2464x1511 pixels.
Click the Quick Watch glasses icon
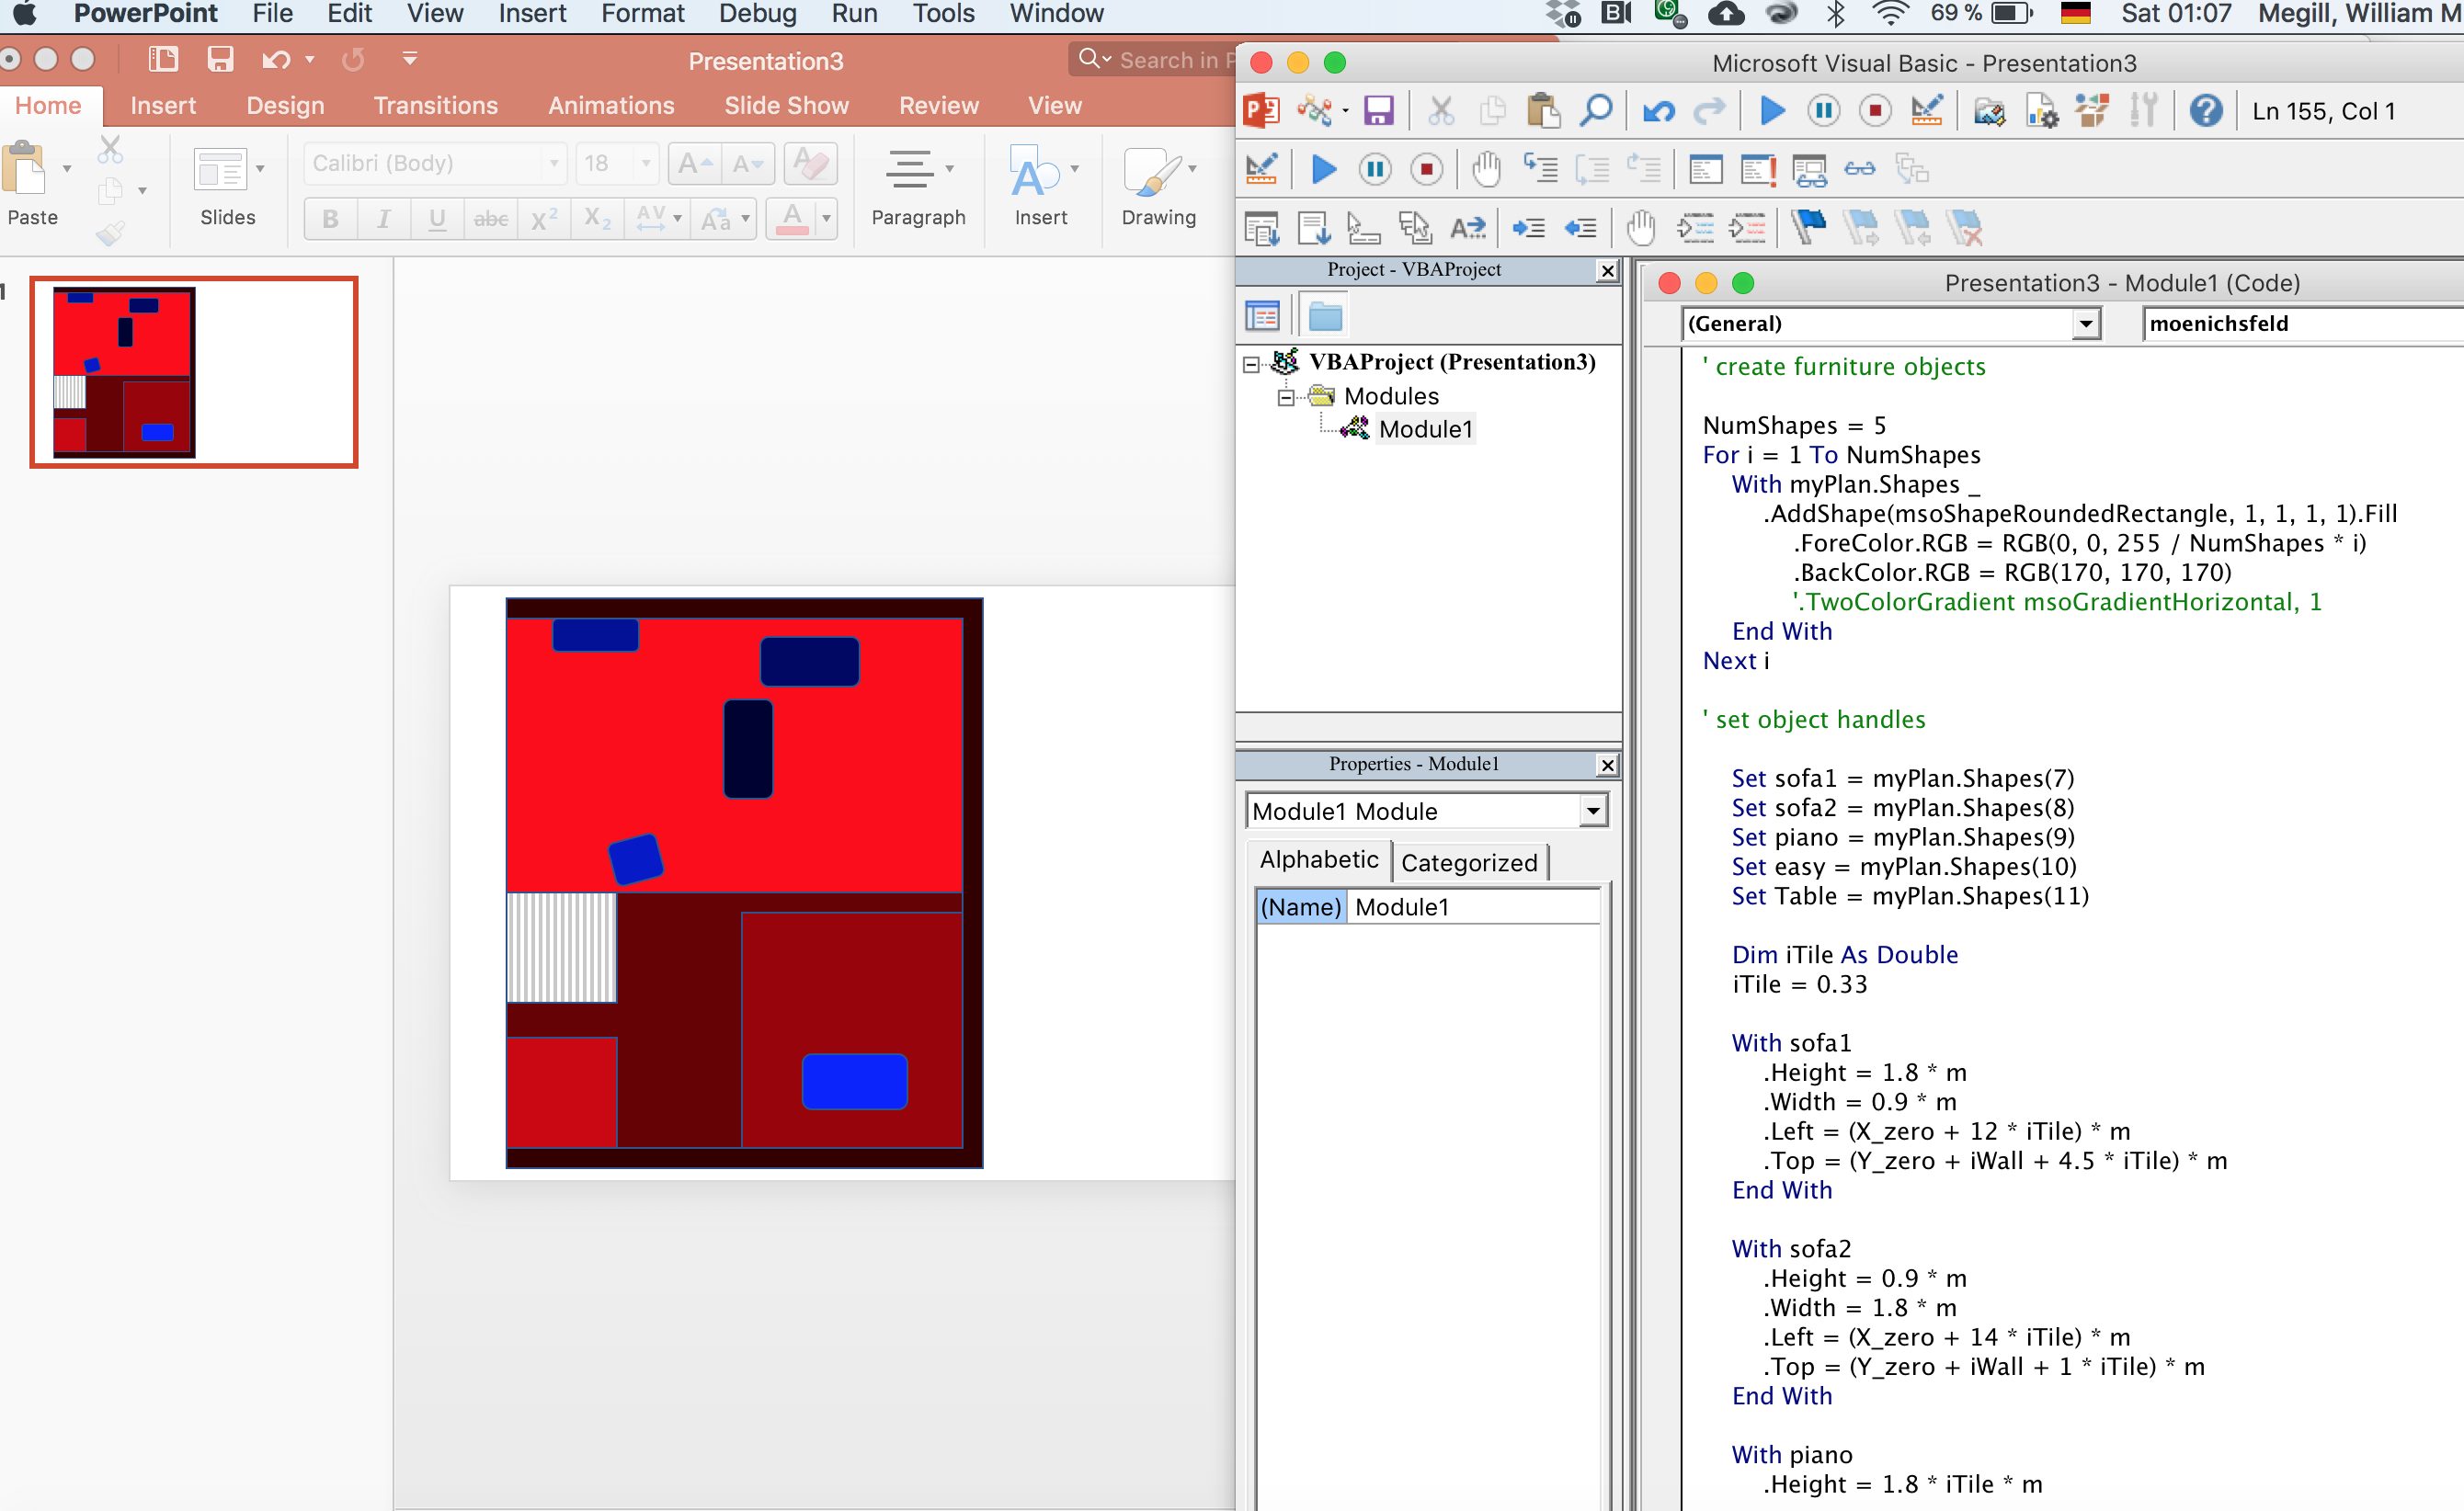click(1859, 169)
